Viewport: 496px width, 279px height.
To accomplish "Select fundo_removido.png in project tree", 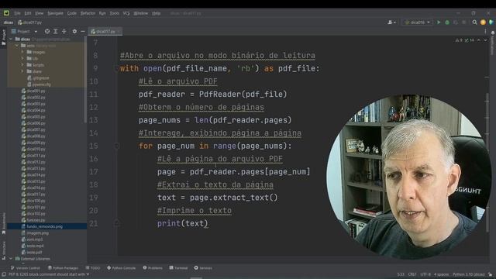I will point(45,226).
